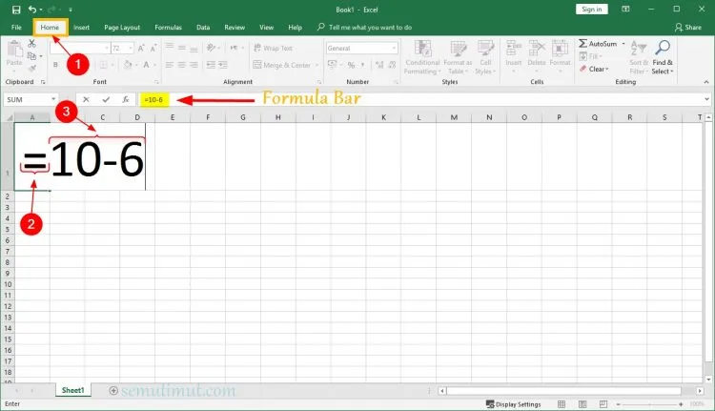Toggle Middle Align in the Alignment group
This screenshot has width=715, height=411.
click(182, 48)
